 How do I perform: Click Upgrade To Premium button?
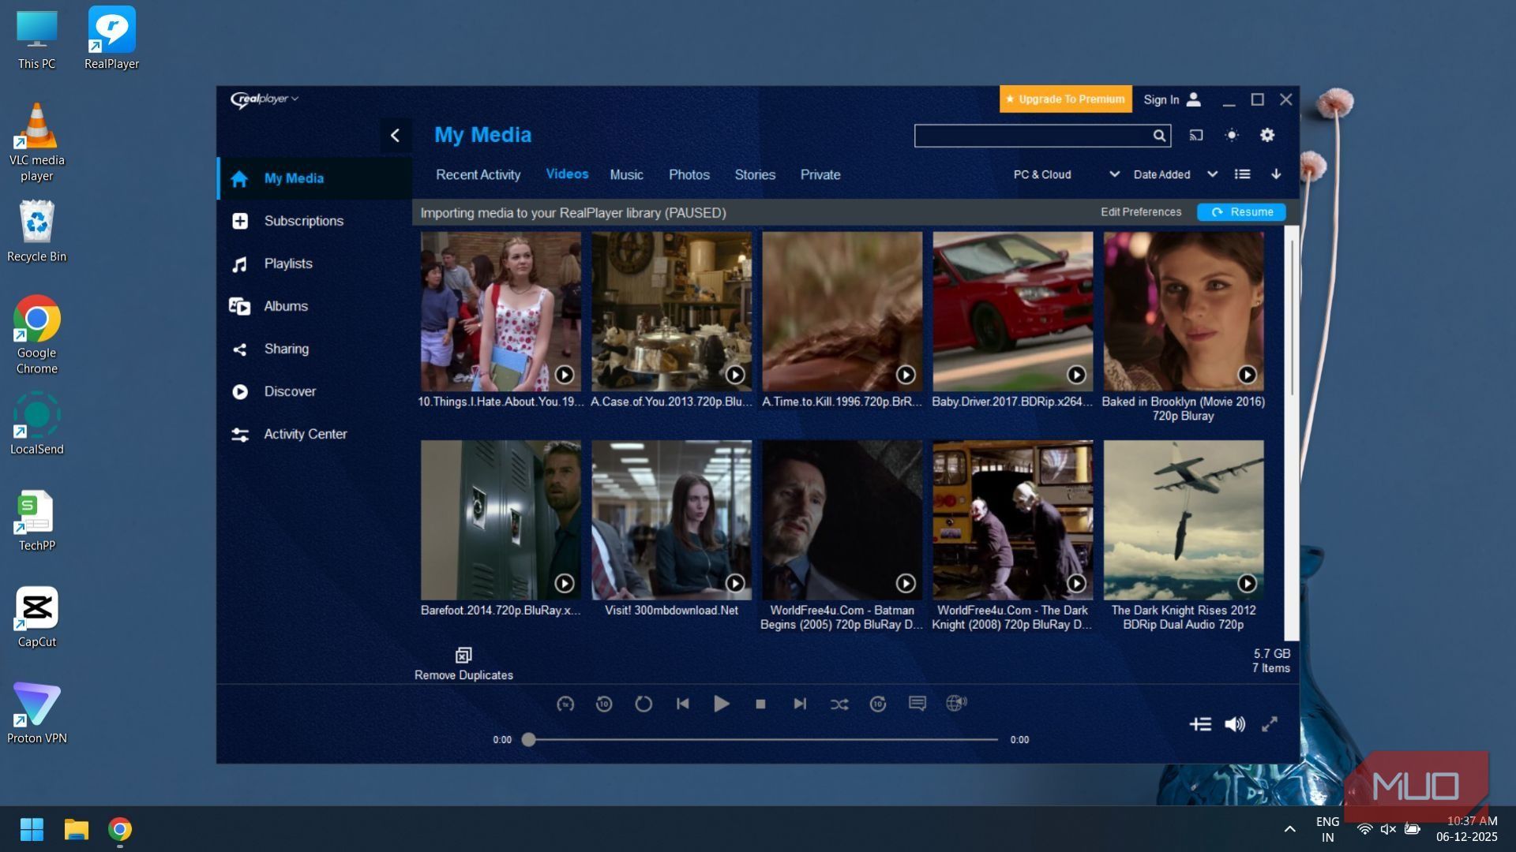coord(1065,99)
